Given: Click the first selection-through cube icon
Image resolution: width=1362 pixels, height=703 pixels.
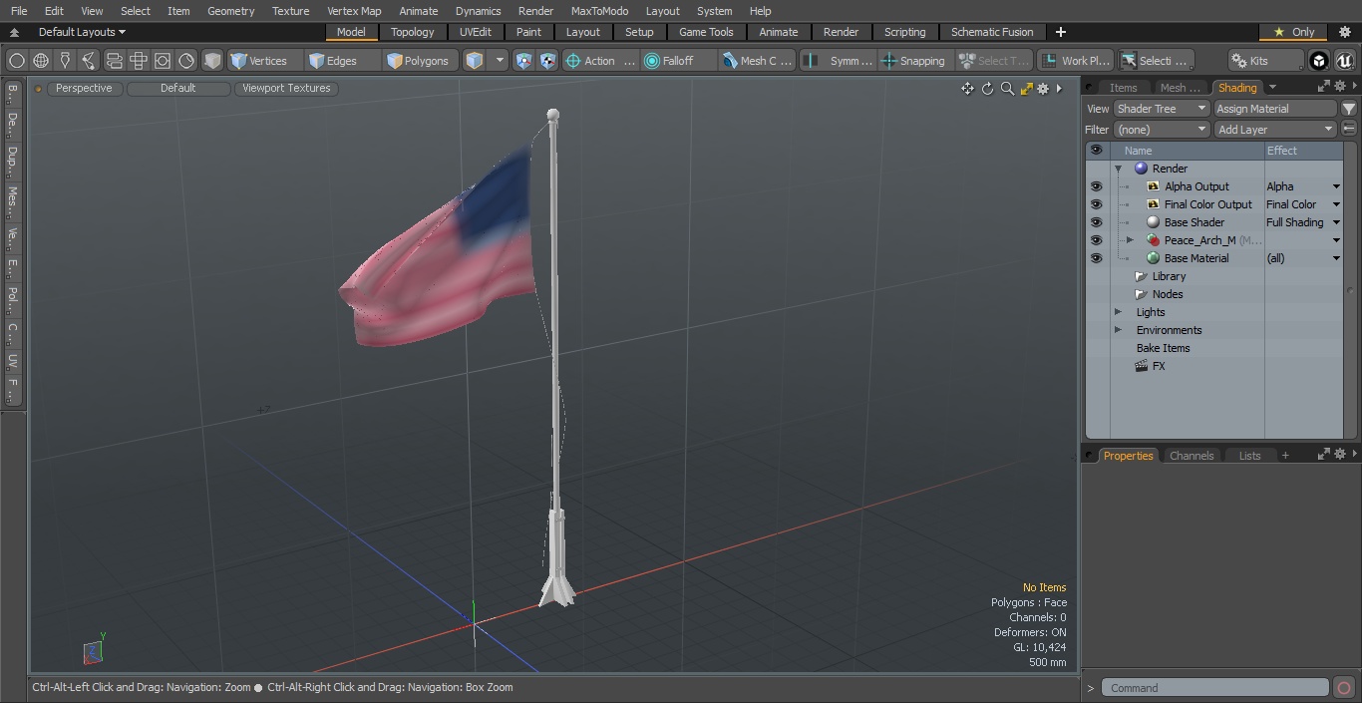Looking at the screenshot, I should [x=524, y=61].
